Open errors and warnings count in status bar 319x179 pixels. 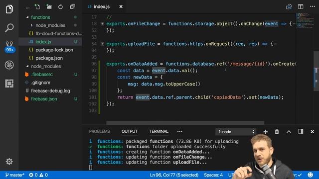click(x=38, y=175)
